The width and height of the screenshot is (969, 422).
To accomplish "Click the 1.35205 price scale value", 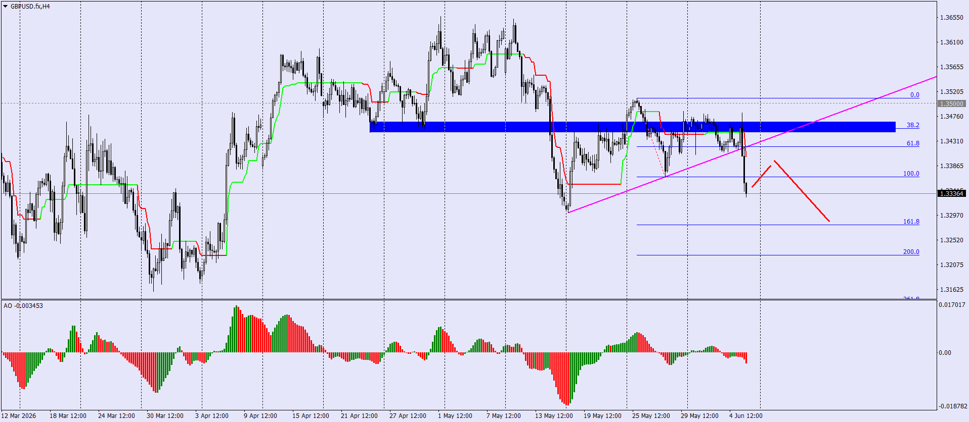I will [x=952, y=92].
